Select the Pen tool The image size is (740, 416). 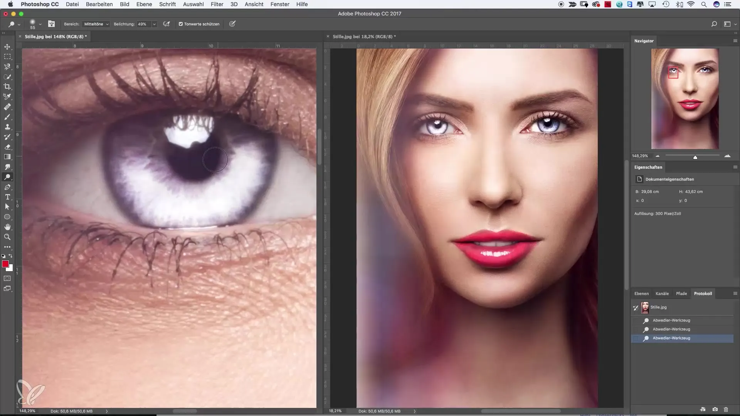(7, 187)
